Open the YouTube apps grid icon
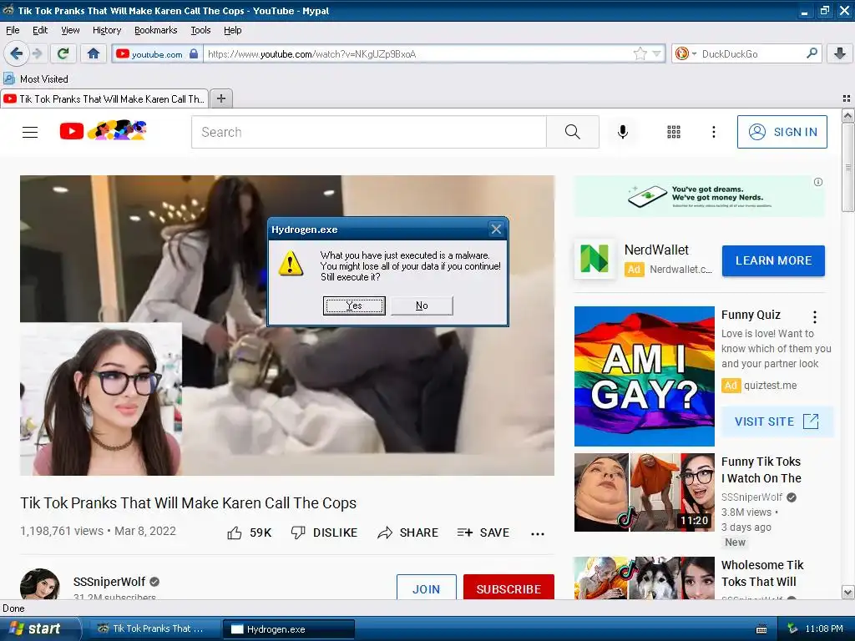Image resolution: width=855 pixels, height=641 pixels. [x=674, y=132]
